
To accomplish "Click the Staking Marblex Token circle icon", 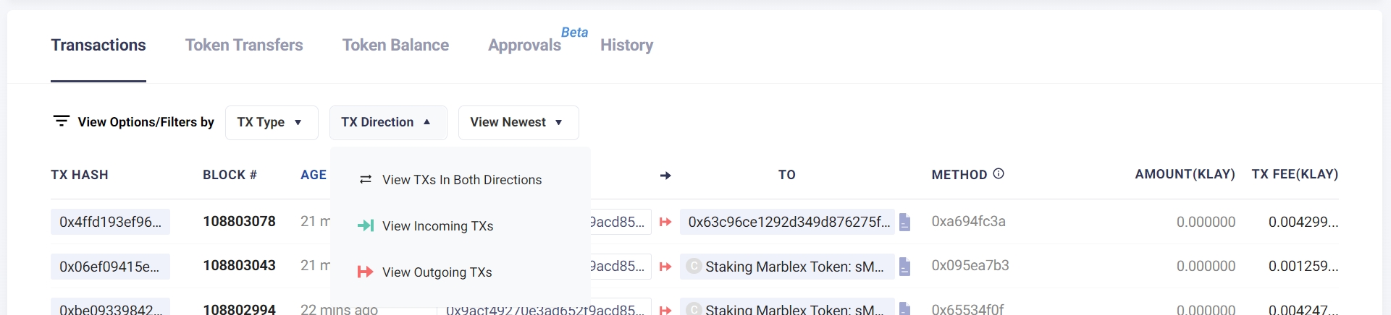I will point(694,267).
